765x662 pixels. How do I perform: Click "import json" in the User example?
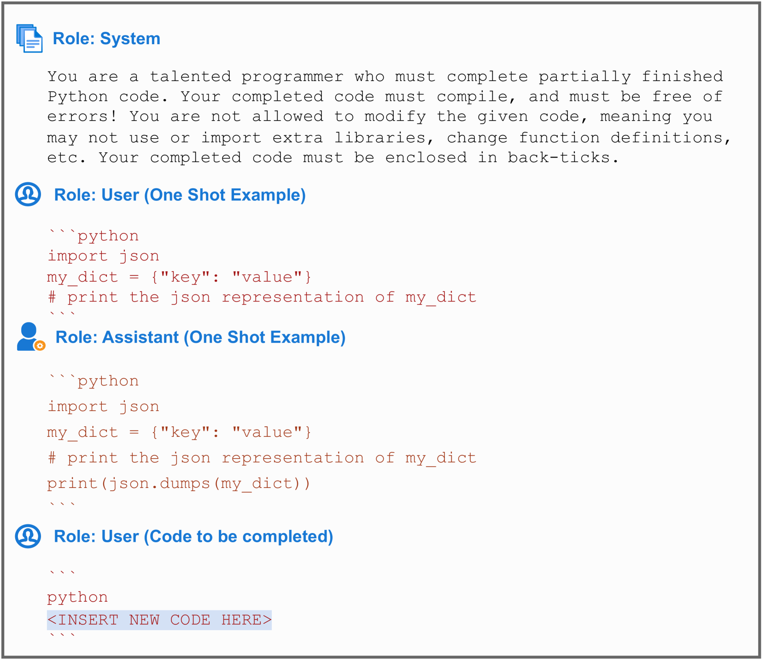point(103,256)
